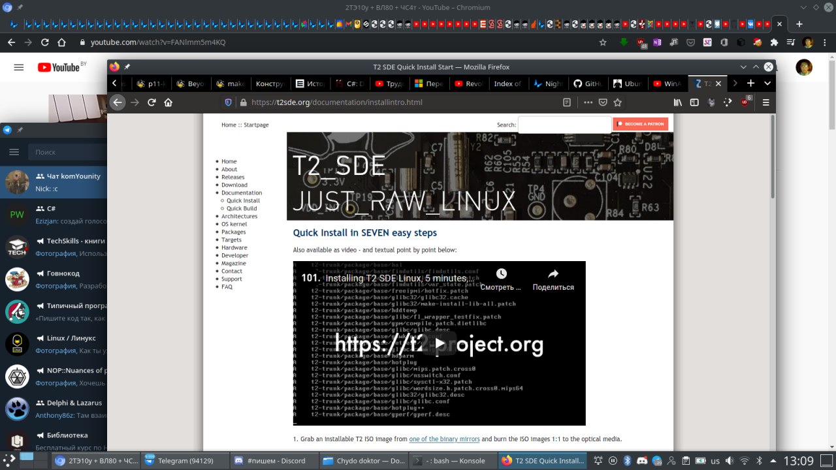Bookmark this page with Firefox star
This screenshot has height=470, width=836.
tap(618, 102)
